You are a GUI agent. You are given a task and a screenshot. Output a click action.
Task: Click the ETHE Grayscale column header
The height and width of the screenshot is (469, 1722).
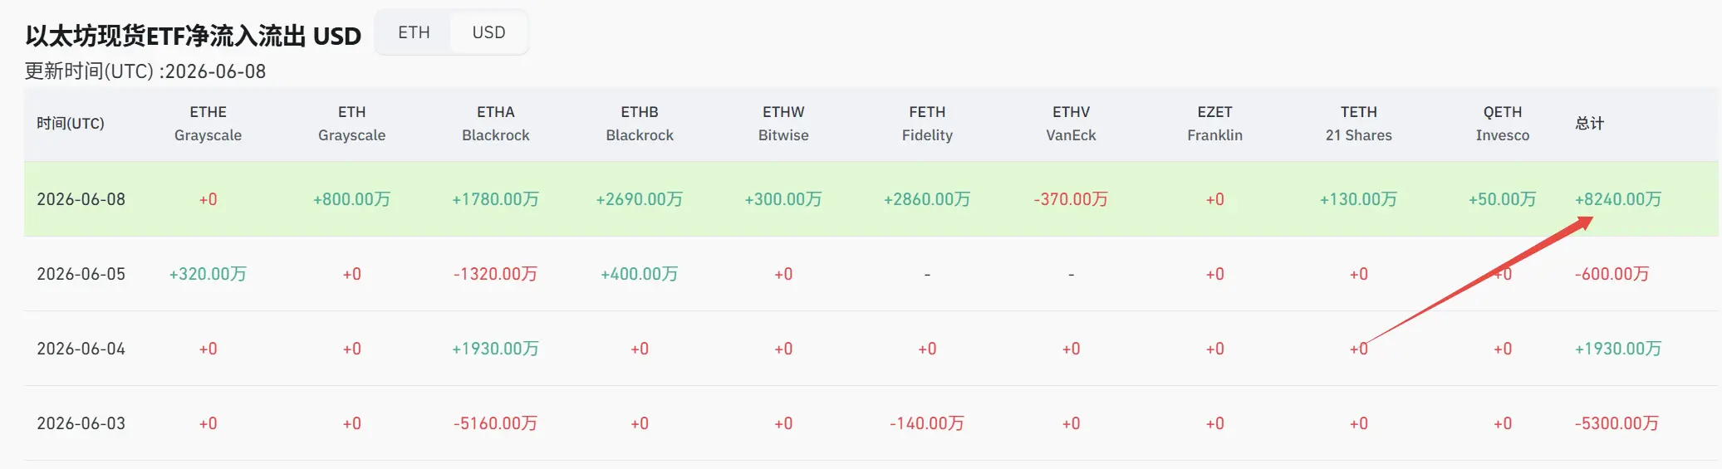click(x=208, y=124)
